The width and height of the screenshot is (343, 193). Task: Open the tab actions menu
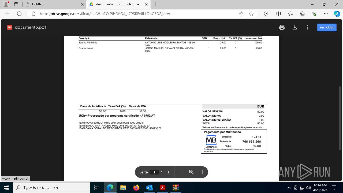coord(16,4)
